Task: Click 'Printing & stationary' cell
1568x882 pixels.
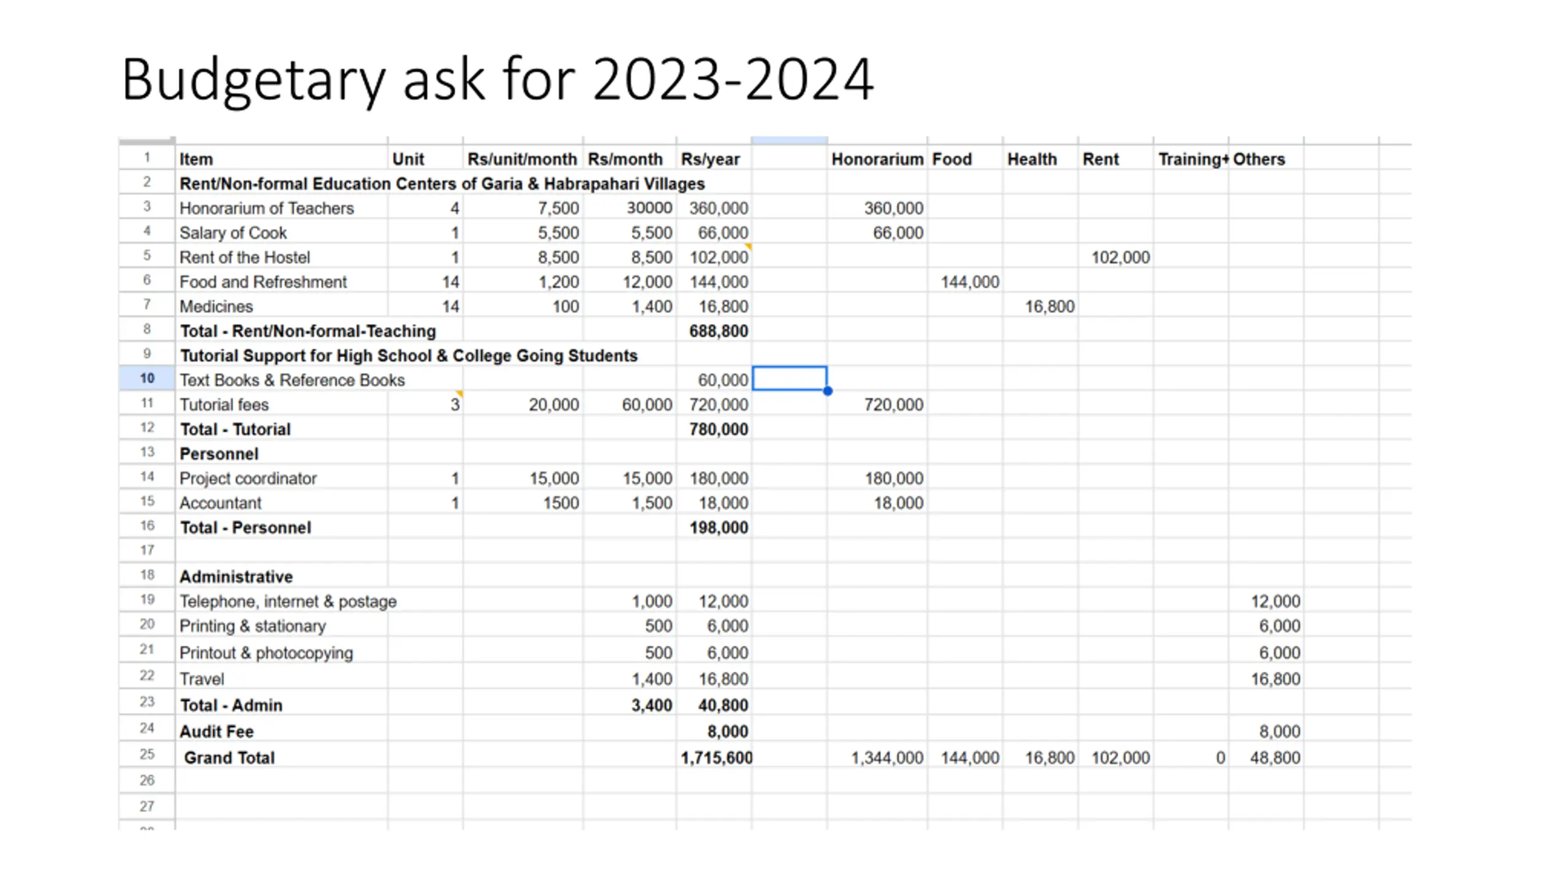Action: [281, 625]
